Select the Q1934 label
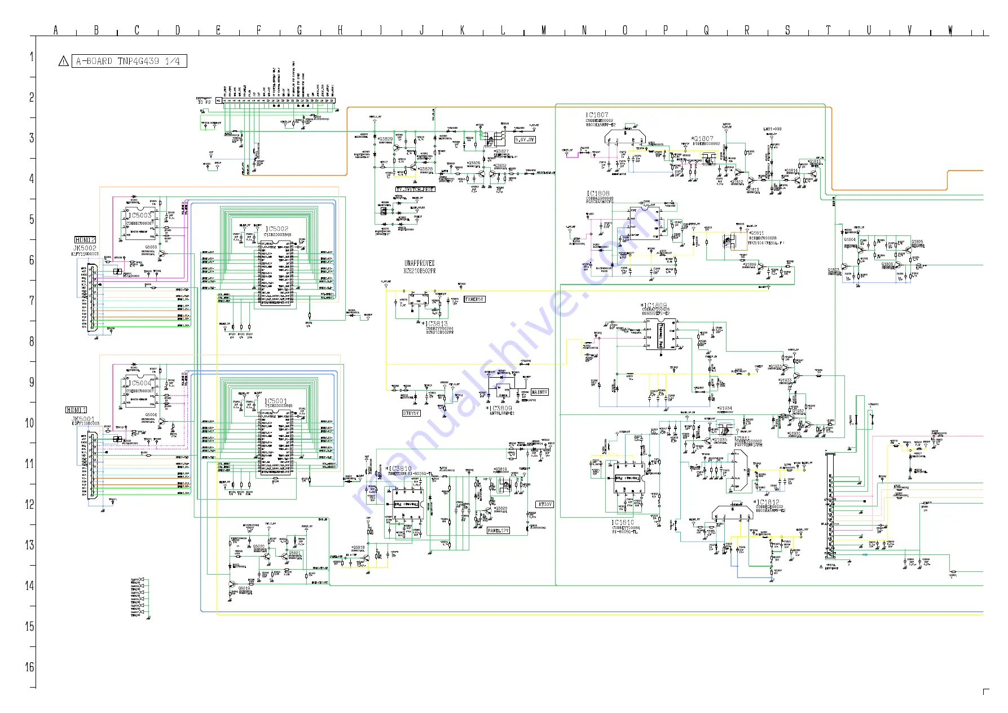1008x713 pixels. tap(725, 408)
